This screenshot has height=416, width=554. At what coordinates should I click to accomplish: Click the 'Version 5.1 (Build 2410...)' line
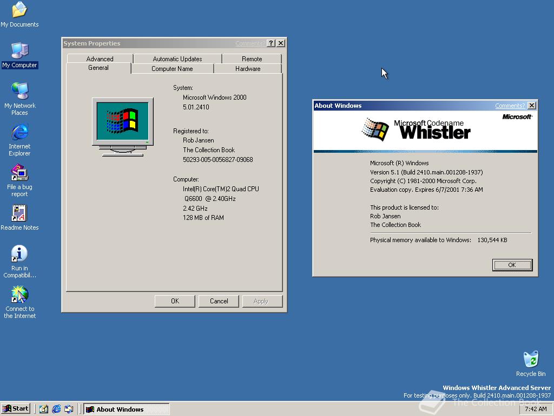click(x=426, y=172)
